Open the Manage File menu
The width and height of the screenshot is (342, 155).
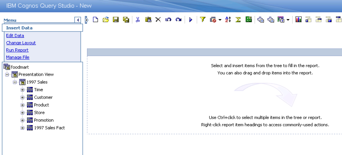tap(18, 57)
